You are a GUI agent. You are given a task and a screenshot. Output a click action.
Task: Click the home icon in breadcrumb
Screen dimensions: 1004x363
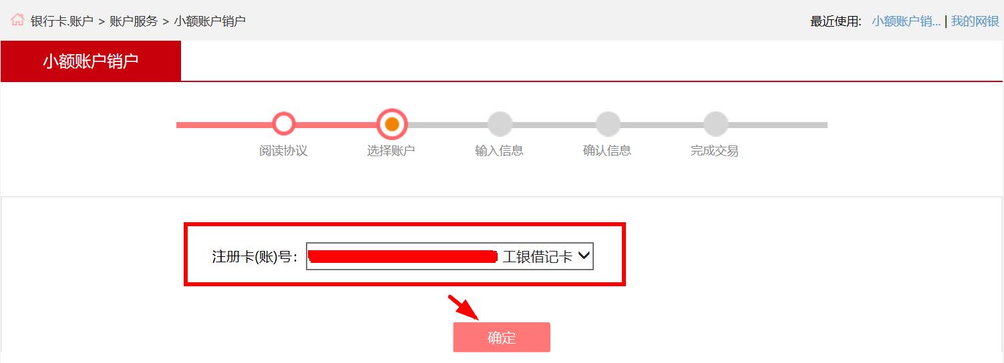(x=17, y=19)
